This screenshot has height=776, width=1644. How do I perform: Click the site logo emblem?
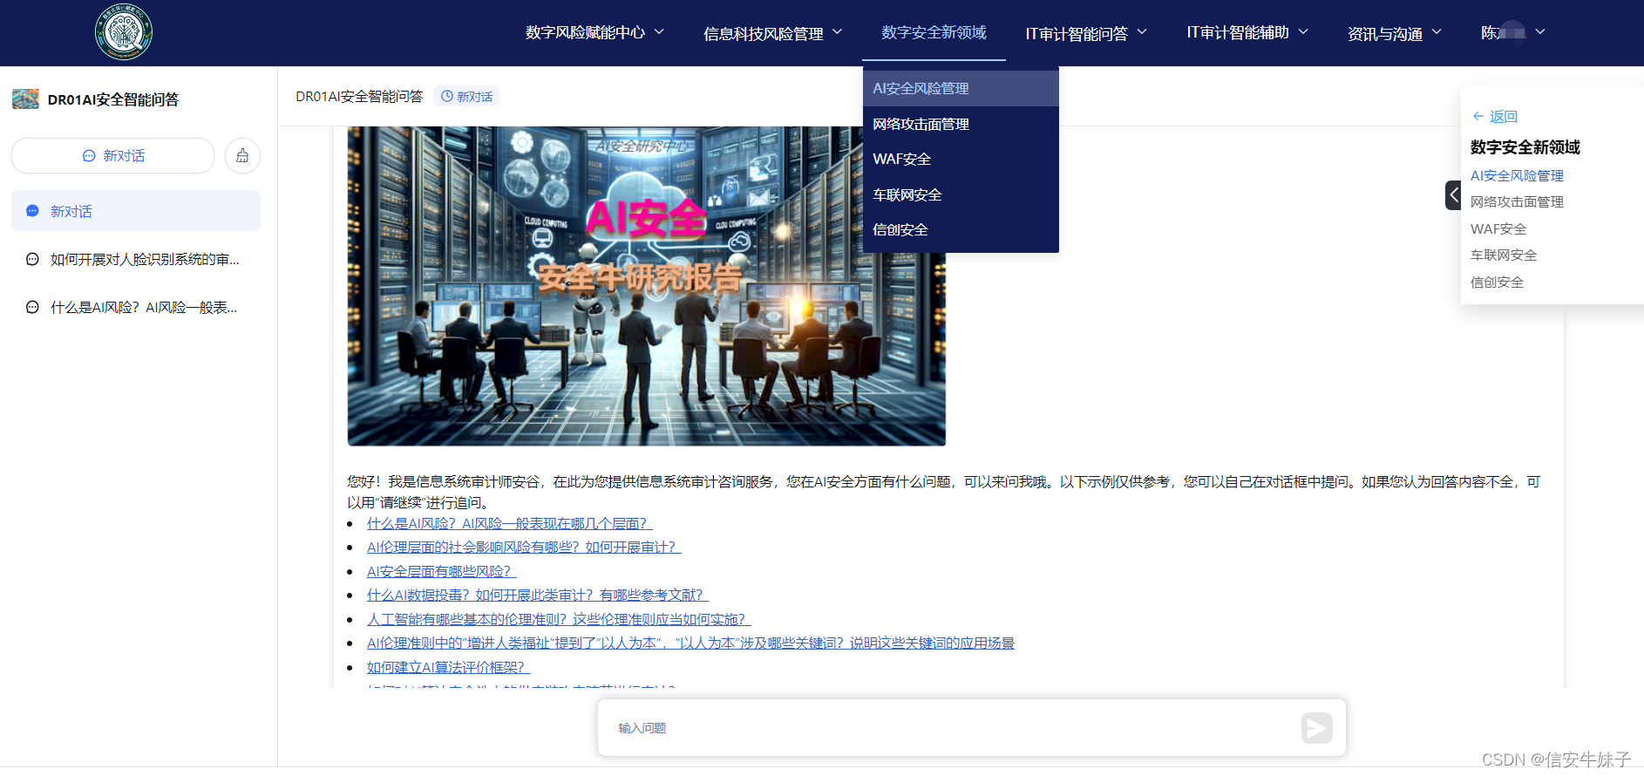[x=124, y=32]
